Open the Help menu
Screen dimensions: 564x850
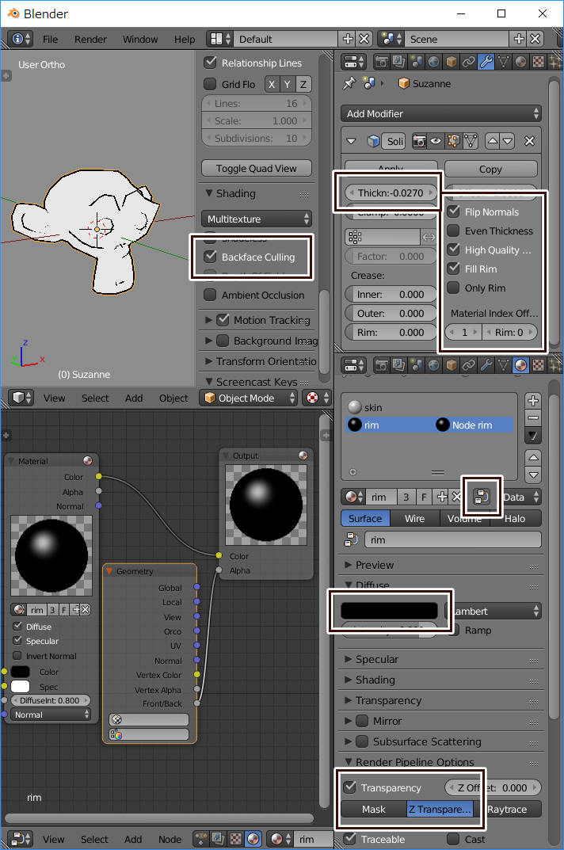click(x=185, y=39)
